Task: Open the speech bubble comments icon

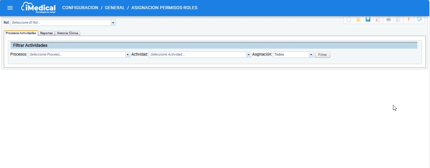Action: (x=419, y=20)
